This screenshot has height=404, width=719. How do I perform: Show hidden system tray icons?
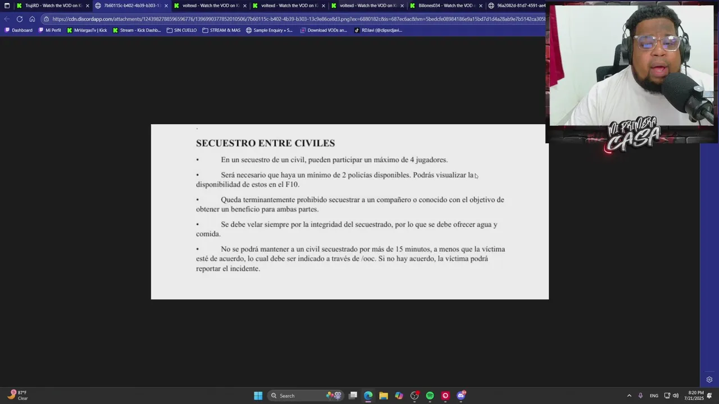point(629,396)
